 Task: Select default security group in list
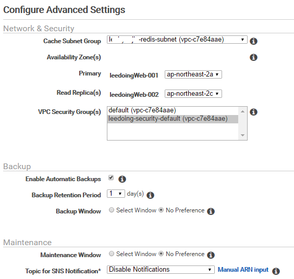(x=173, y=110)
